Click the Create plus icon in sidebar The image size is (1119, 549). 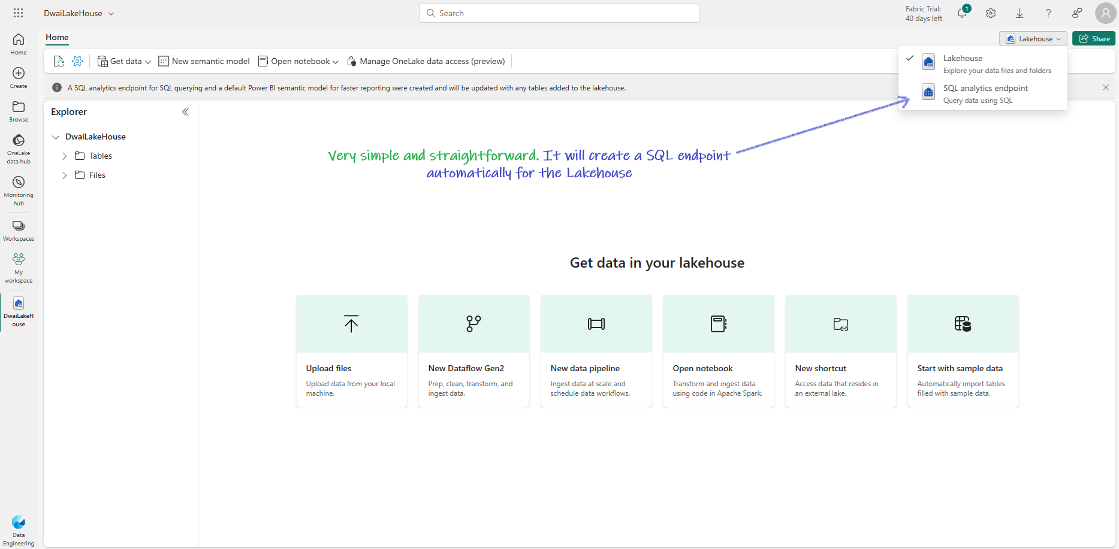(x=19, y=73)
